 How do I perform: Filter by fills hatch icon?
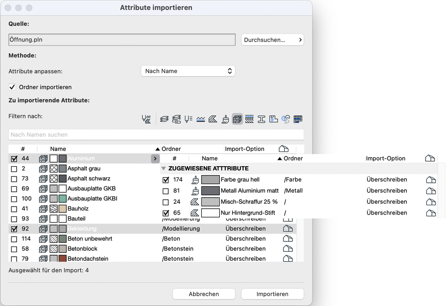213,119
